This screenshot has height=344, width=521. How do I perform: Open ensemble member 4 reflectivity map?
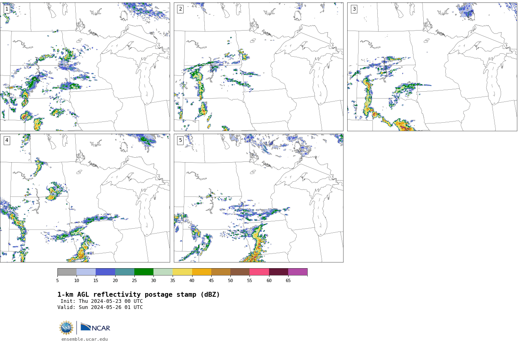85,198
